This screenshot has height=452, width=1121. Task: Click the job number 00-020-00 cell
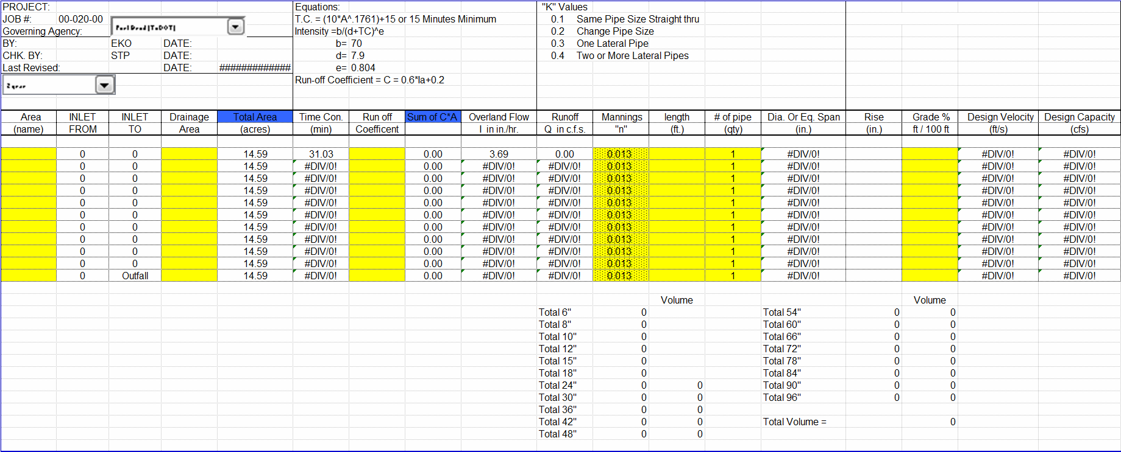click(x=80, y=19)
